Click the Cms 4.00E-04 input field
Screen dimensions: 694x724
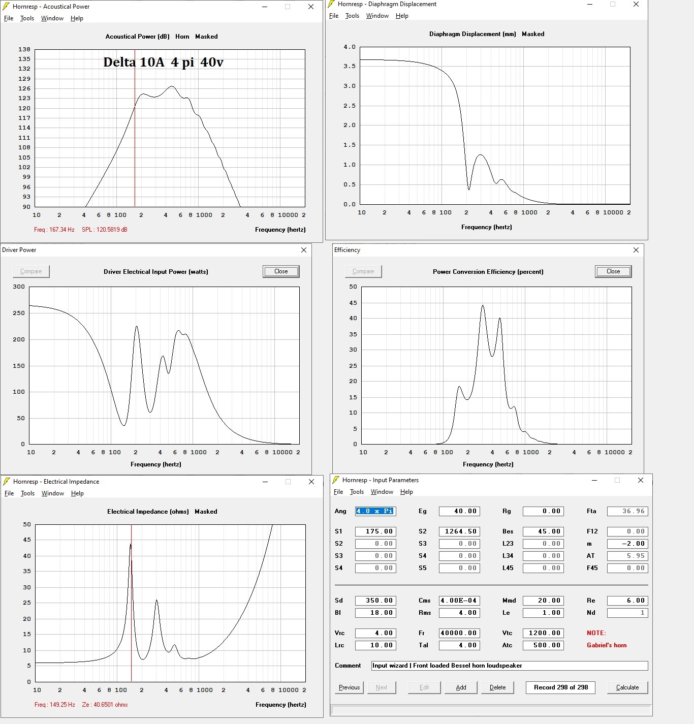pos(459,601)
